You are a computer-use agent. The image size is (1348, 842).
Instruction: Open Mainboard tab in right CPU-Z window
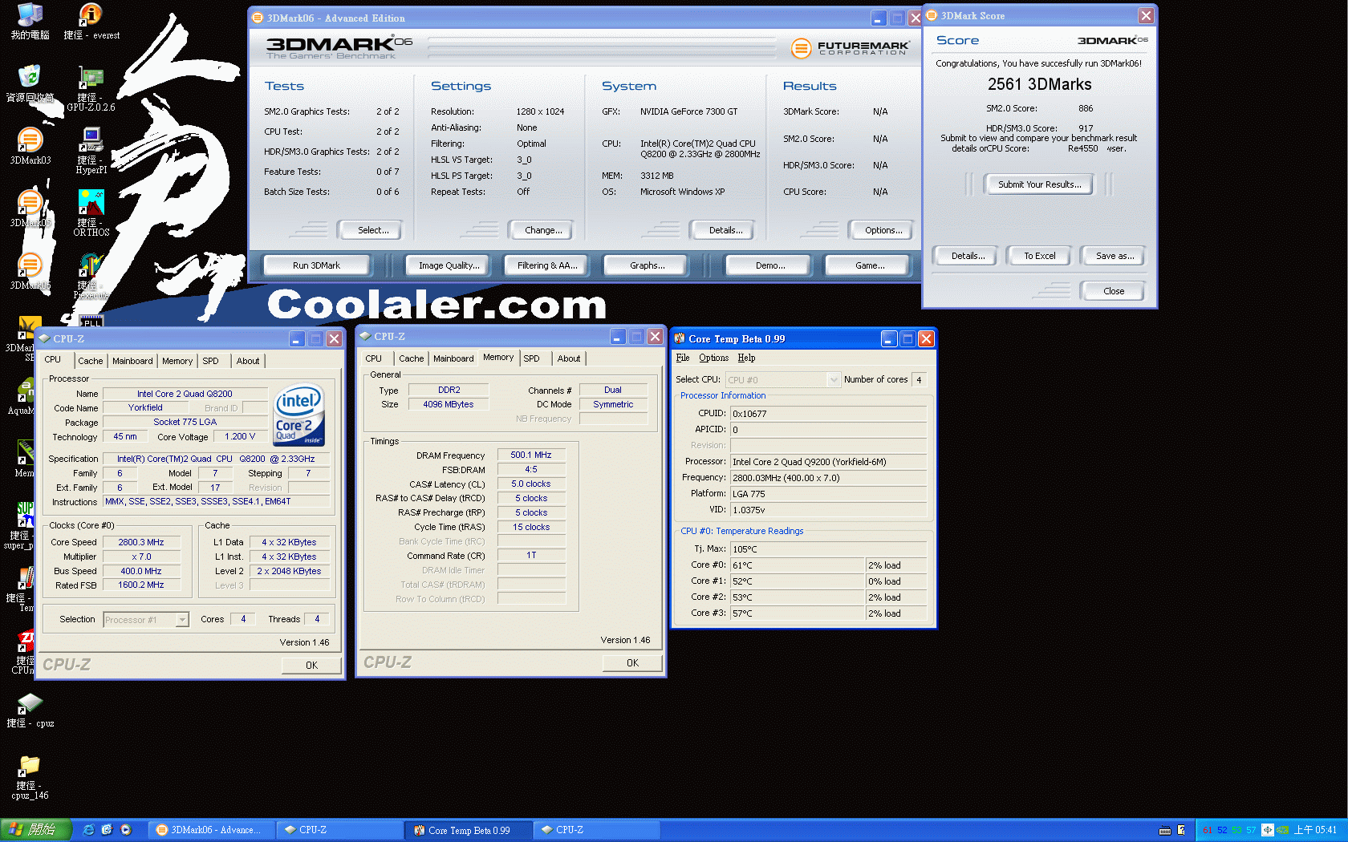(x=453, y=358)
